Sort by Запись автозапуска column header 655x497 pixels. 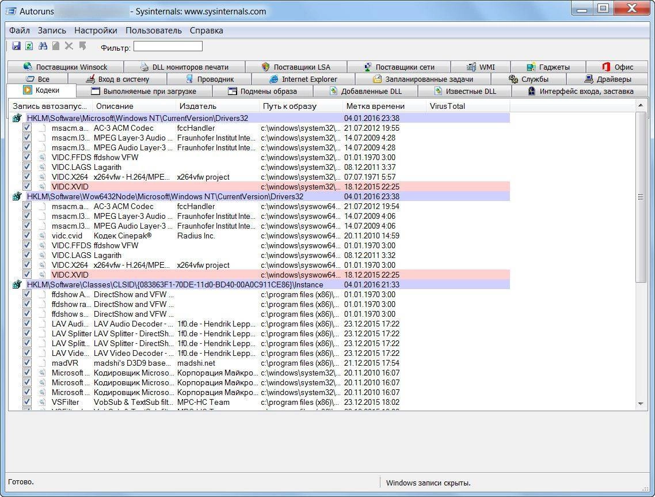(49, 106)
